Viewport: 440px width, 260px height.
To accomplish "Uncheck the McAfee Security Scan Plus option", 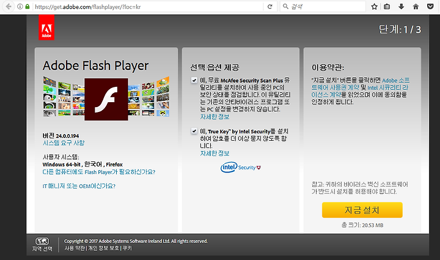I will pyautogui.click(x=194, y=80).
